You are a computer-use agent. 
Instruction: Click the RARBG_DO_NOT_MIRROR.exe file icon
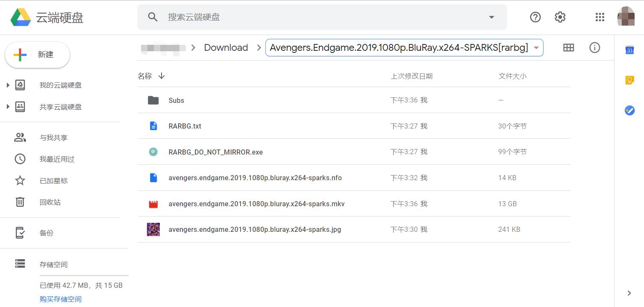pyautogui.click(x=153, y=152)
